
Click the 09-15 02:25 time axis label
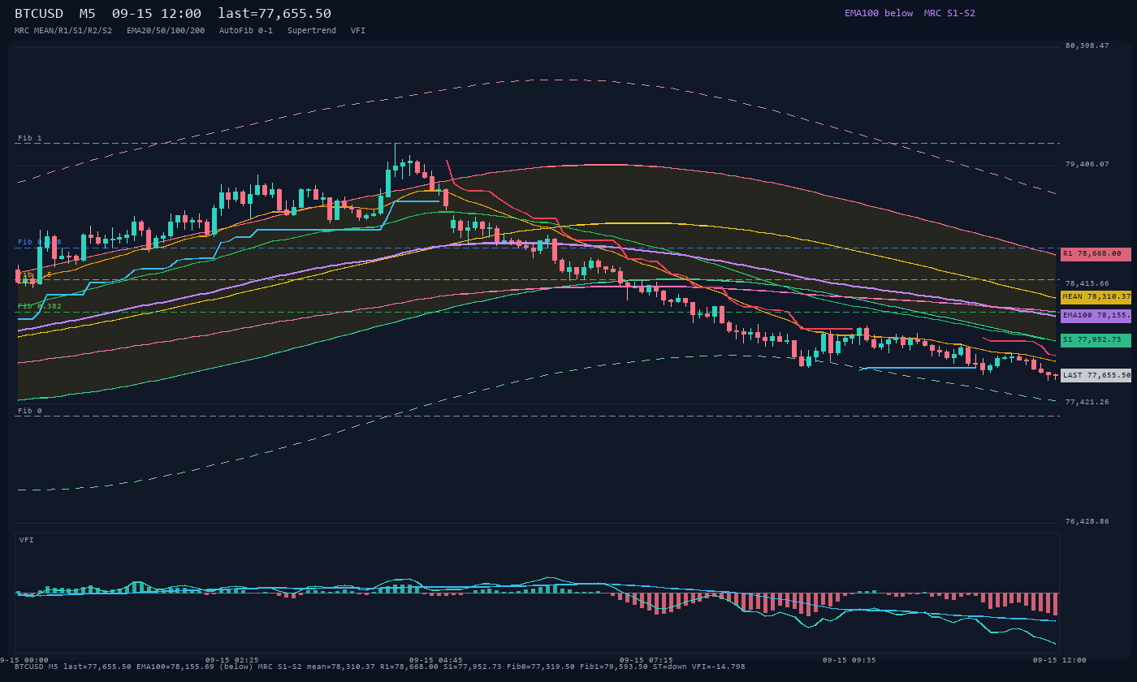point(232,660)
